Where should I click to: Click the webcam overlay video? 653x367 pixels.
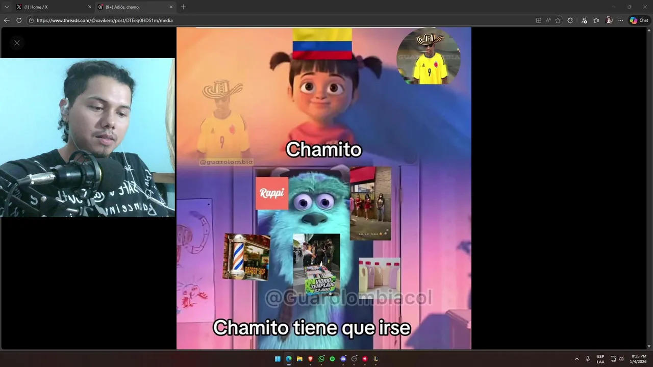(87, 138)
